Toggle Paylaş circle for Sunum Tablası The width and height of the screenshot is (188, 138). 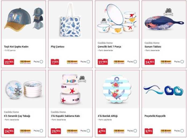click(182, 62)
